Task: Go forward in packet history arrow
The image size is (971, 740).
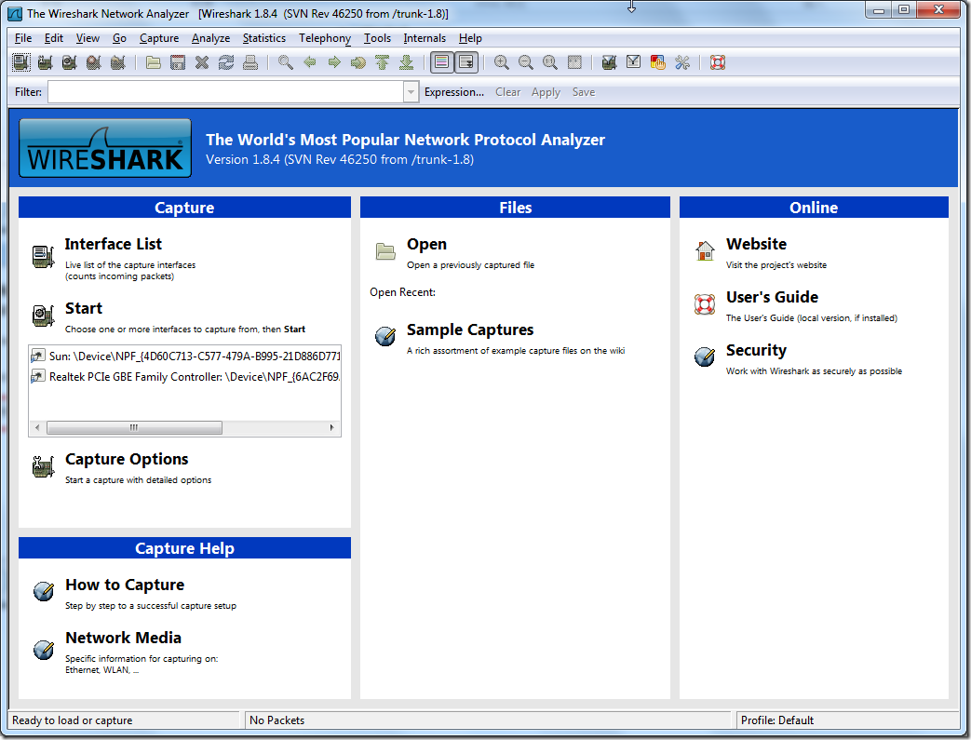Action: click(334, 62)
